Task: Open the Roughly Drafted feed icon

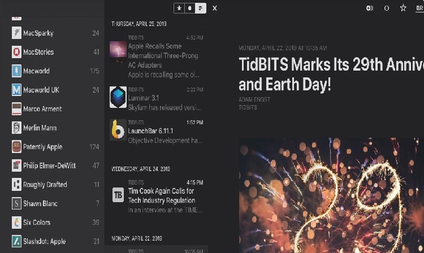Action: point(16,185)
